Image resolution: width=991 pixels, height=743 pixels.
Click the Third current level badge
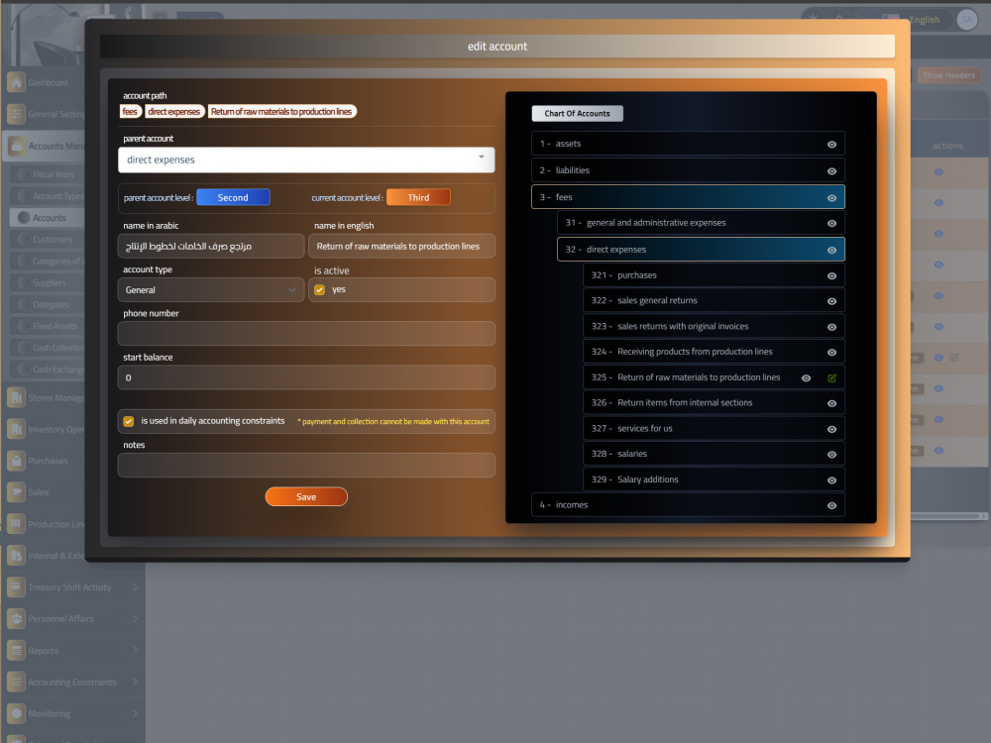coord(418,198)
